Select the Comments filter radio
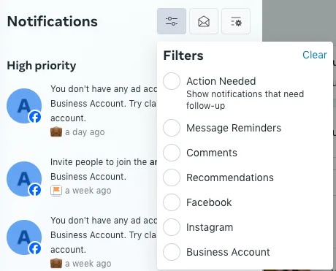The height and width of the screenshot is (271, 336). click(x=172, y=153)
